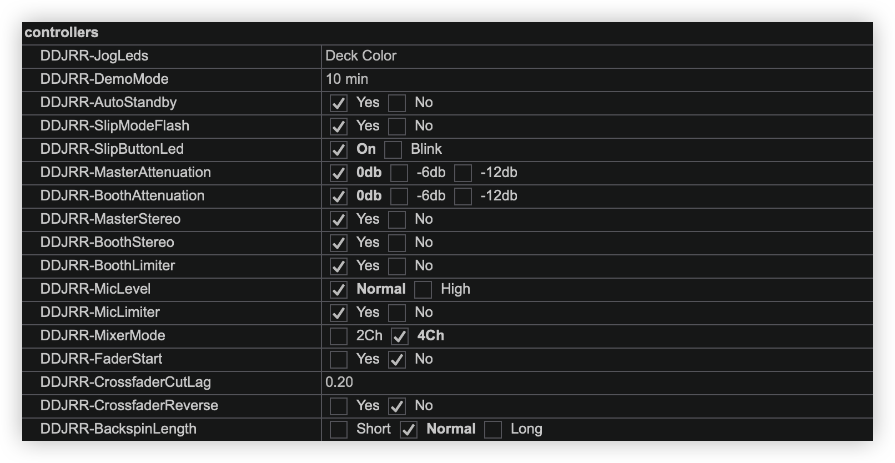
Task: Check No for DDJRR-MasterStereo
Action: click(x=397, y=220)
